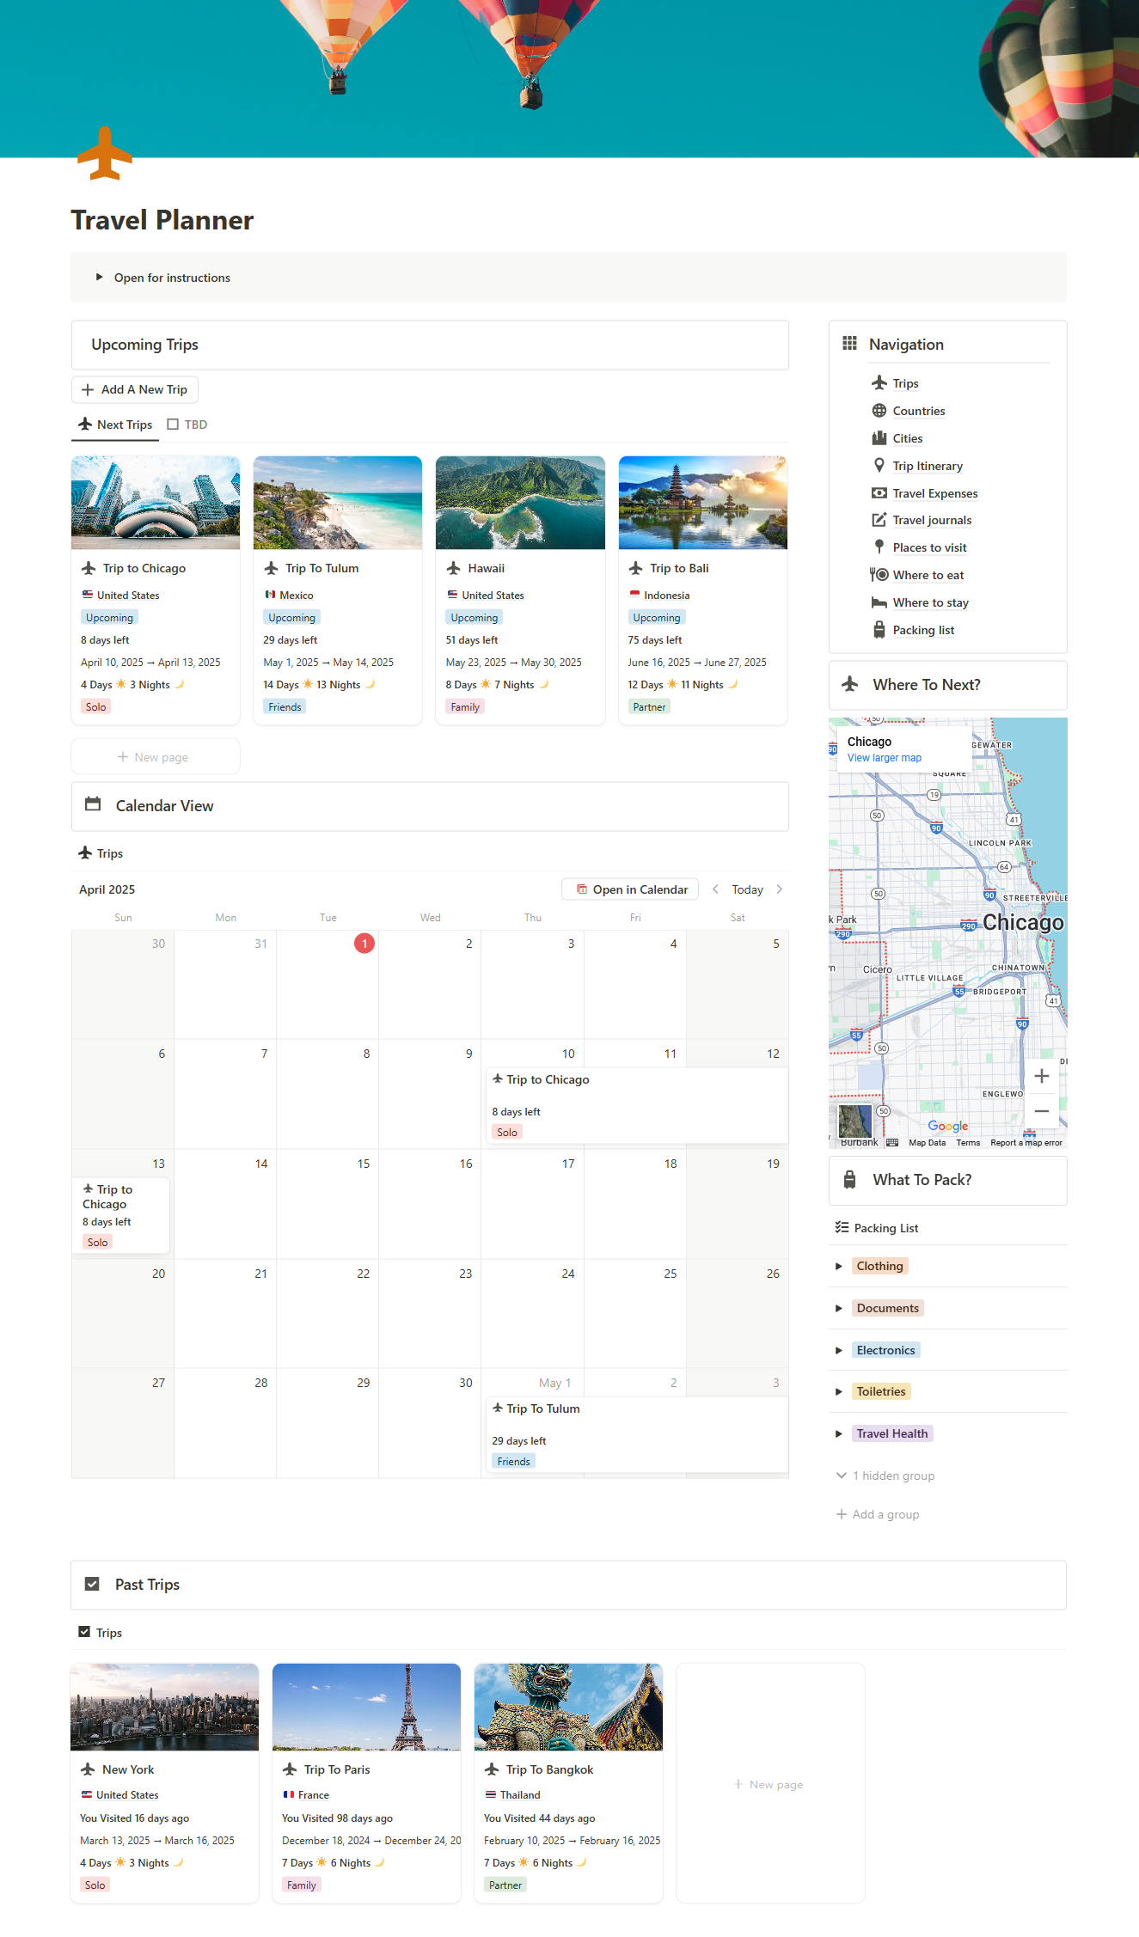The width and height of the screenshot is (1139, 1937).
Task: Show the 1 hidden group
Action: [885, 1476]
